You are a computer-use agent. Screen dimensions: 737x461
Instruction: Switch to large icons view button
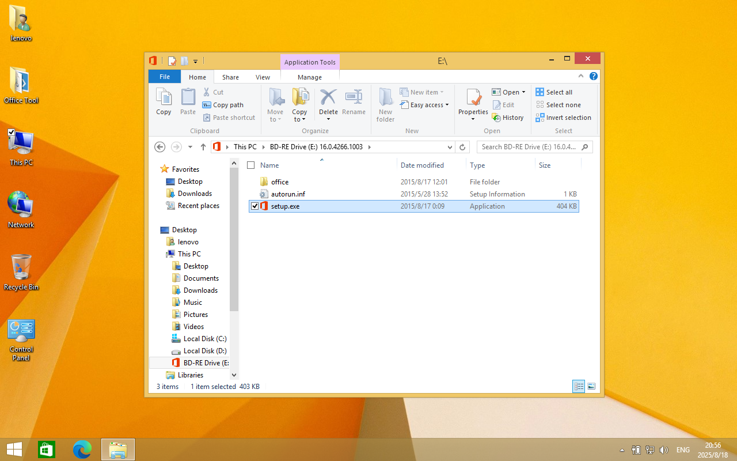(591, 386)
